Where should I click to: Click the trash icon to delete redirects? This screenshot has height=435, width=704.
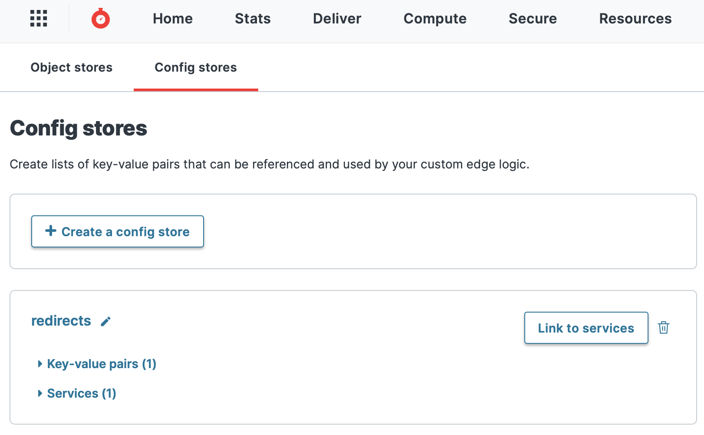tap(664, 328)
